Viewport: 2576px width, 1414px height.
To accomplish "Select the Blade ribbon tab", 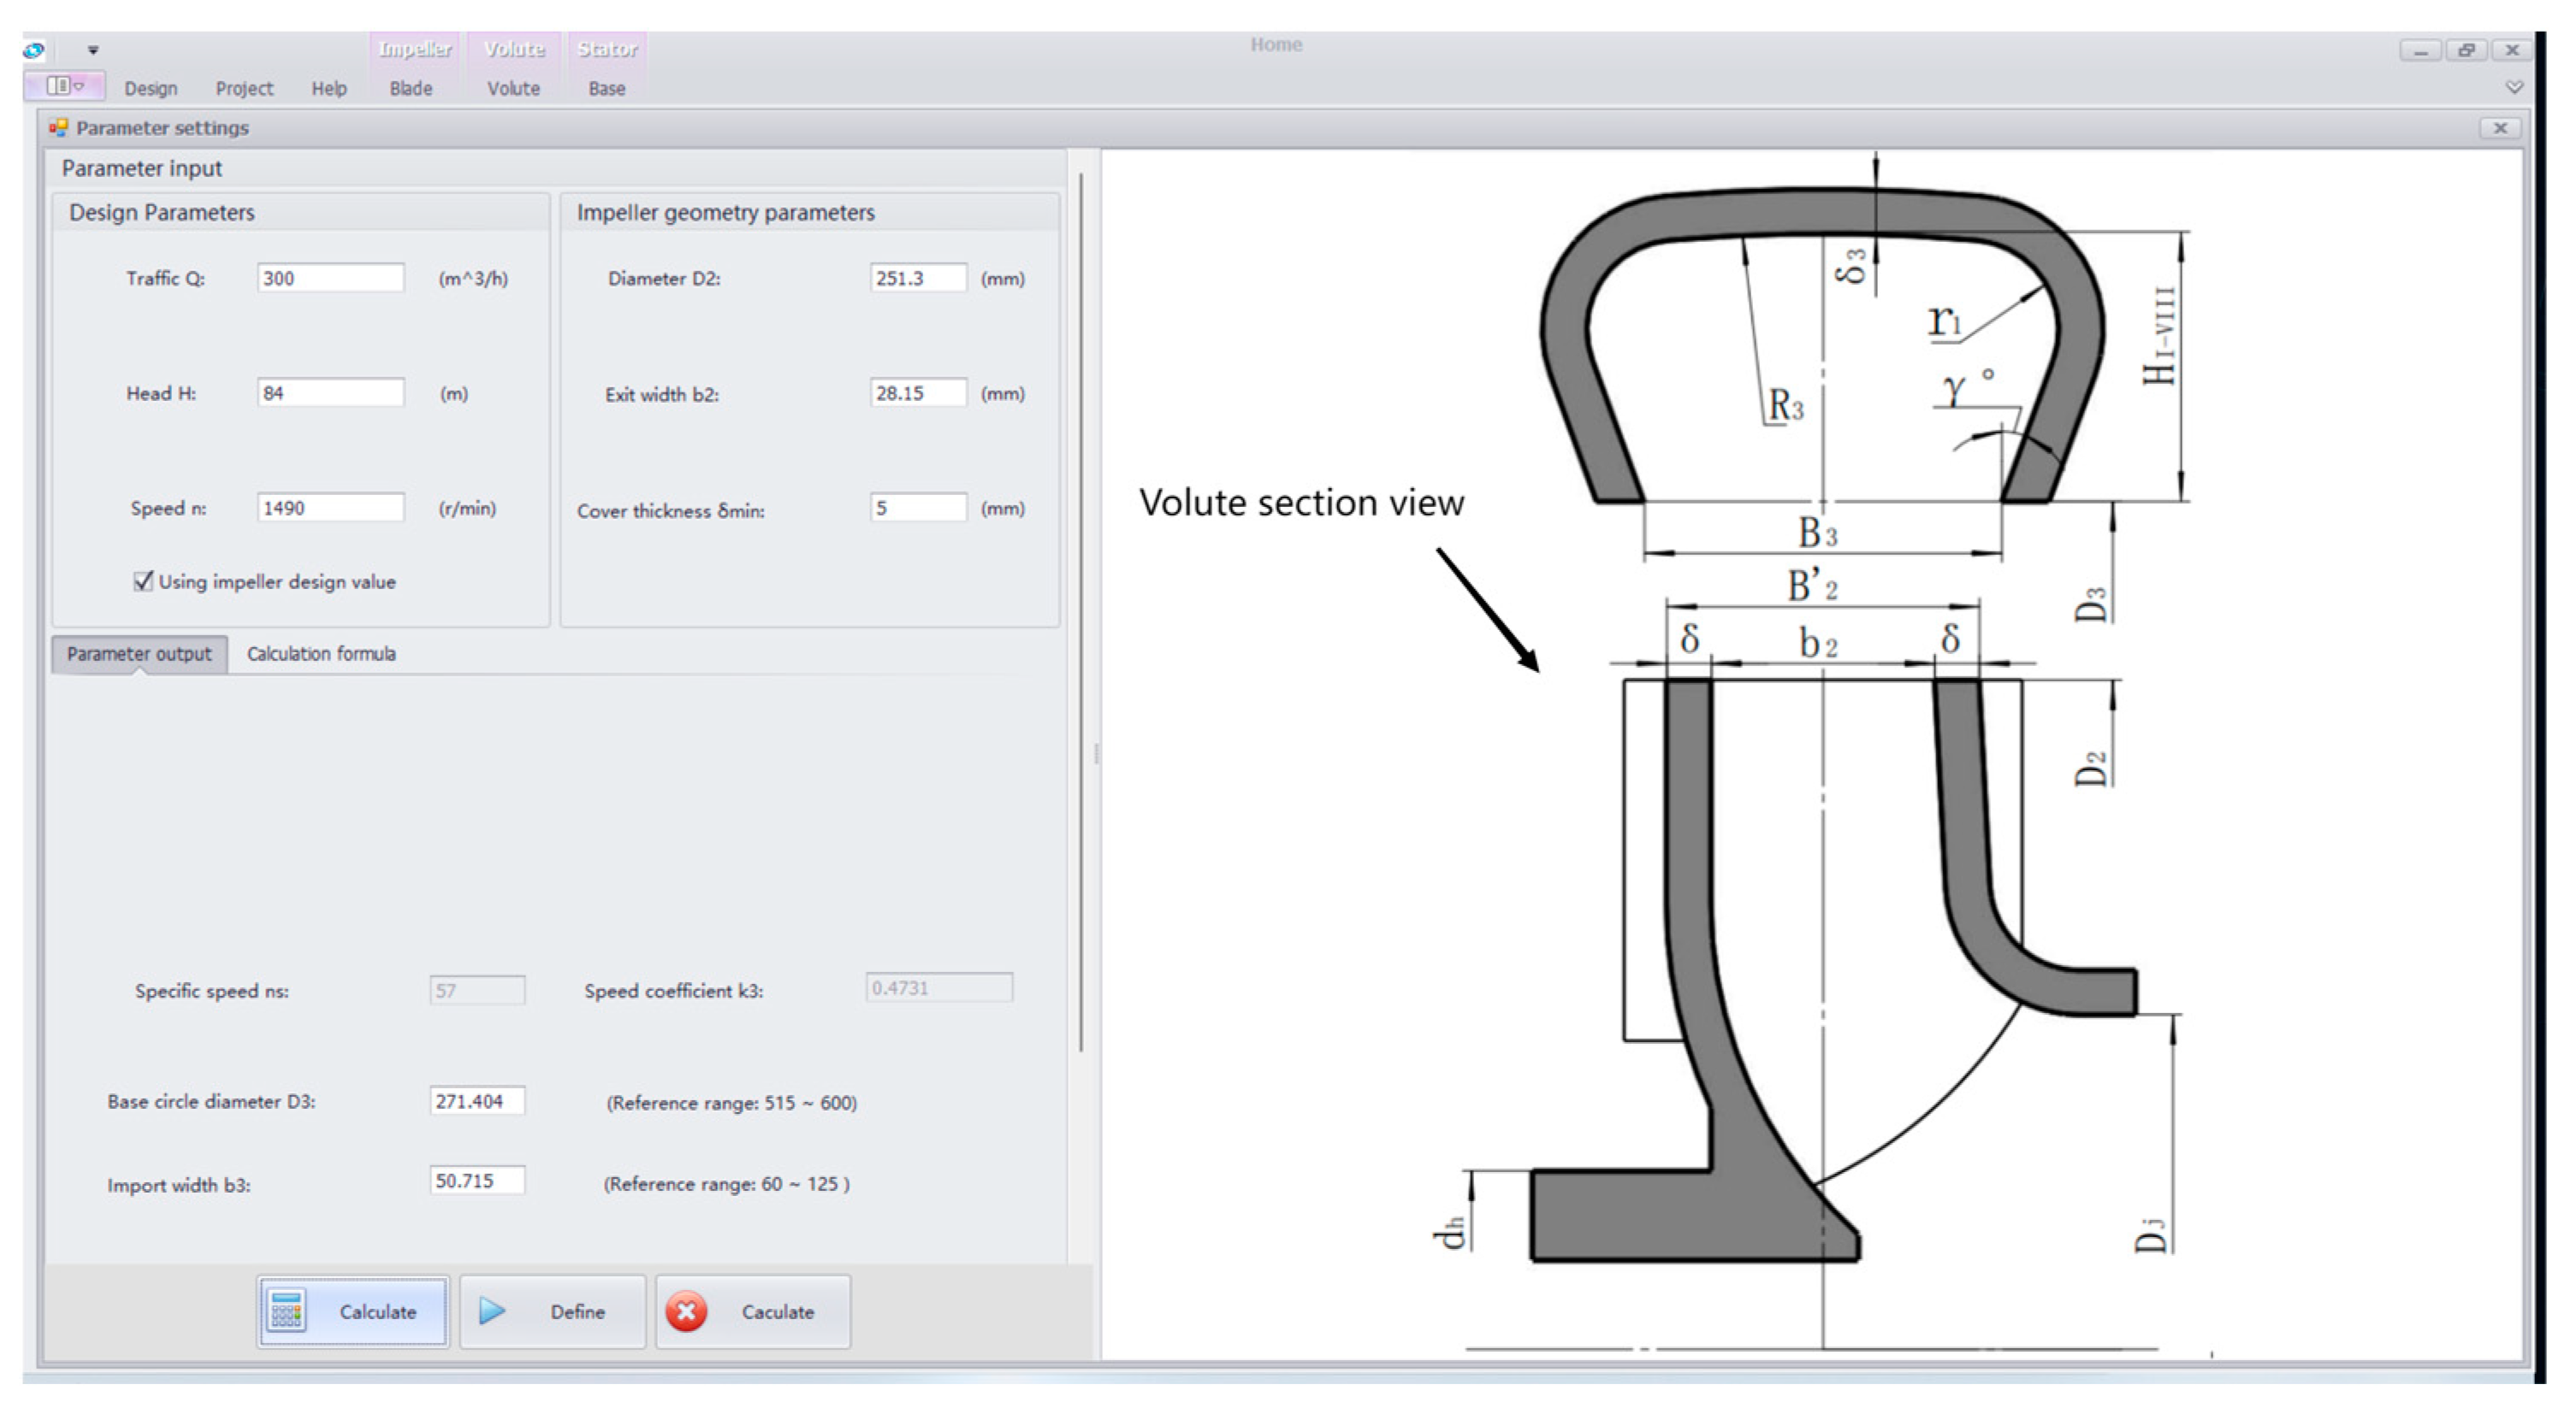I will [411, 89].
